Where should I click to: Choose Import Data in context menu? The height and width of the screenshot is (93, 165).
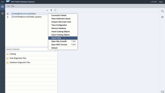pos(63,38)
